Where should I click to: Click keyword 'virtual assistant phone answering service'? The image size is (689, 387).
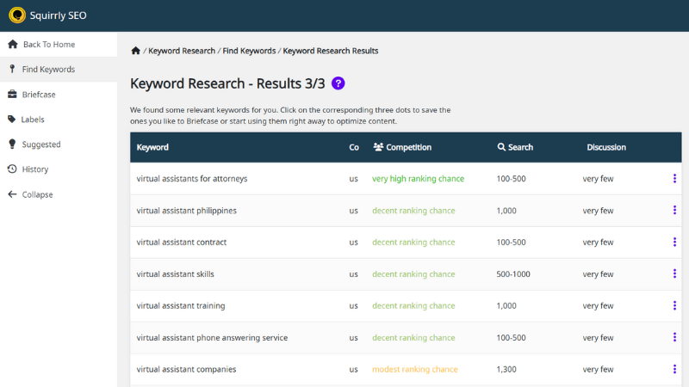click(212, 338)
